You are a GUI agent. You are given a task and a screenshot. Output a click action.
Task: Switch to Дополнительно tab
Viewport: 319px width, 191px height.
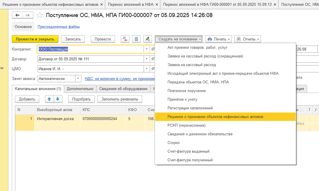[80, 89]
